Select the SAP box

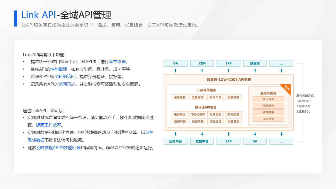pyautogui.click(x=229, y=141)
